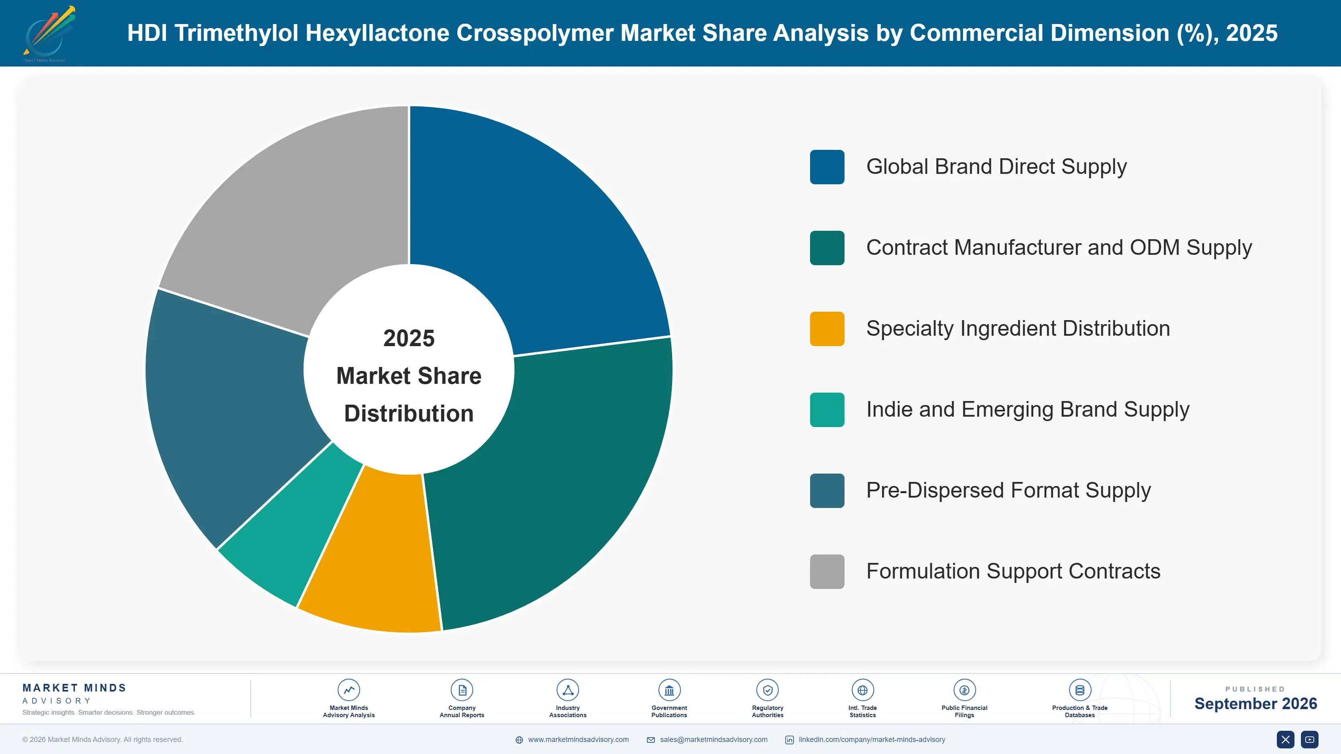Click the Intl. Trade Statistics globe icon
This screenshot has height=754, width=1341.
tap(863, 690)
